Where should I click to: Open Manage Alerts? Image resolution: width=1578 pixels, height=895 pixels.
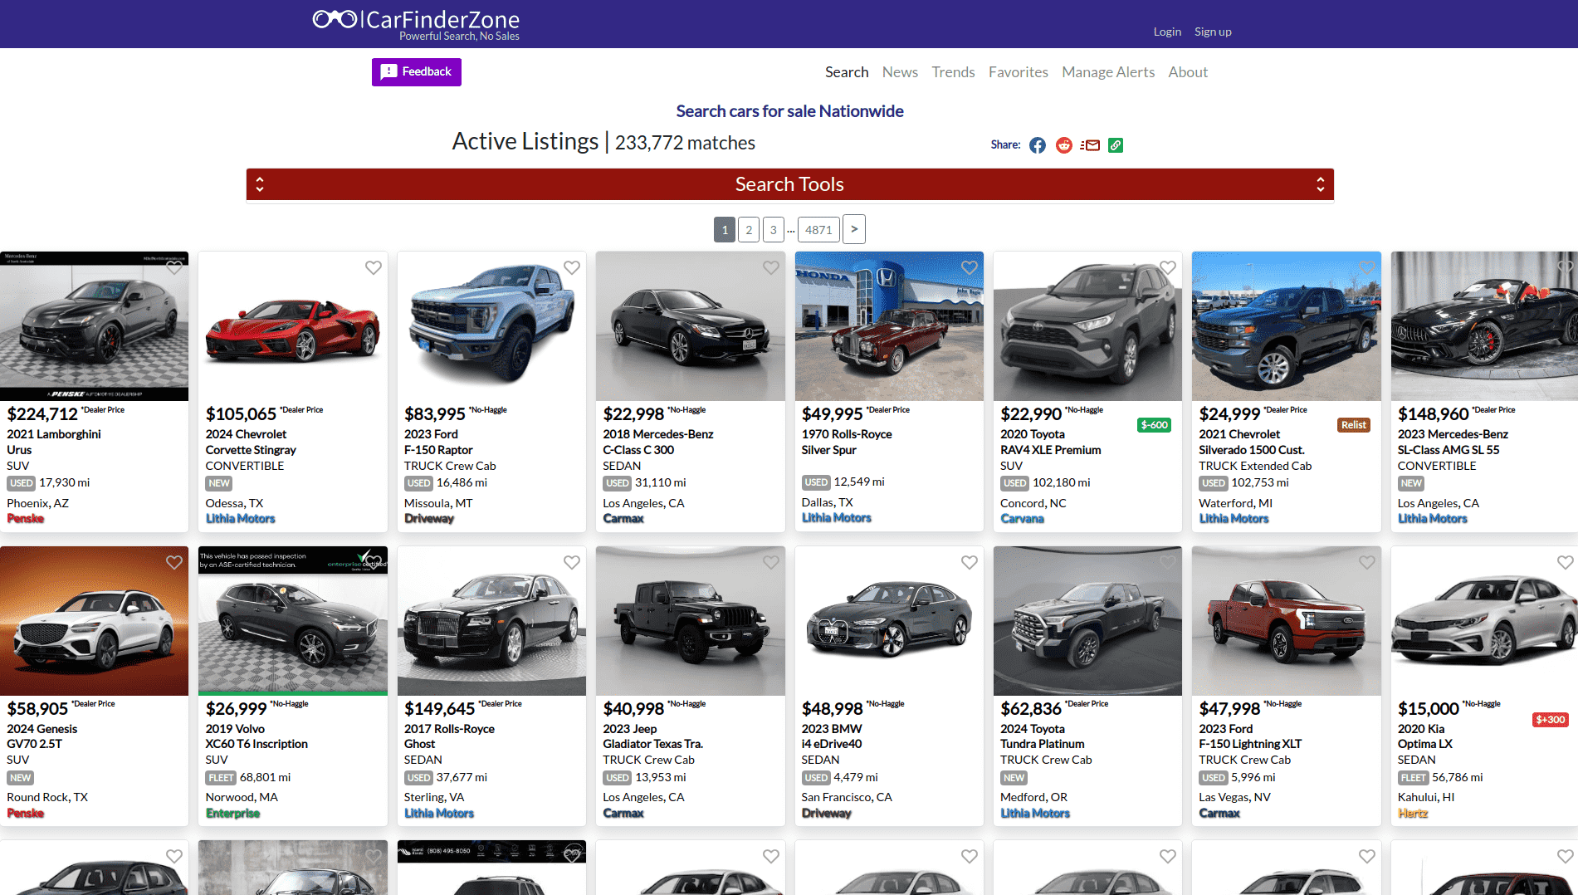(x=1108, y=72)
